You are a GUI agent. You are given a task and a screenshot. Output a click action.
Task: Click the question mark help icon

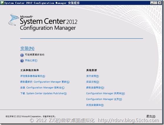pyautogui.click(x=22, y=61)
